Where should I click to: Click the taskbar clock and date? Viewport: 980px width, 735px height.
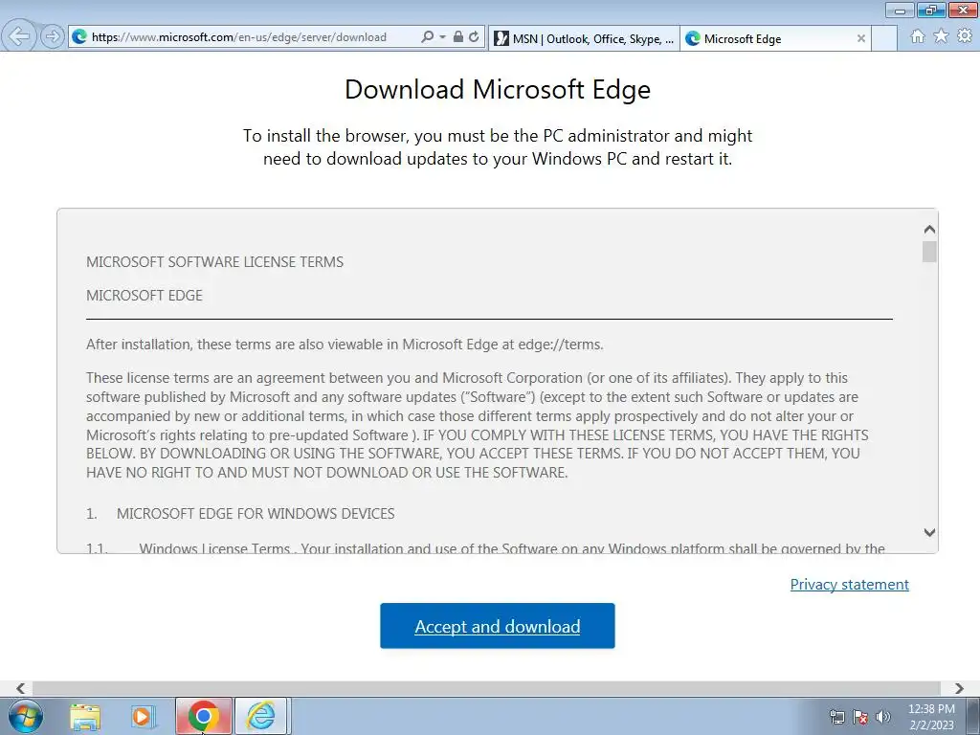[931, 717]
